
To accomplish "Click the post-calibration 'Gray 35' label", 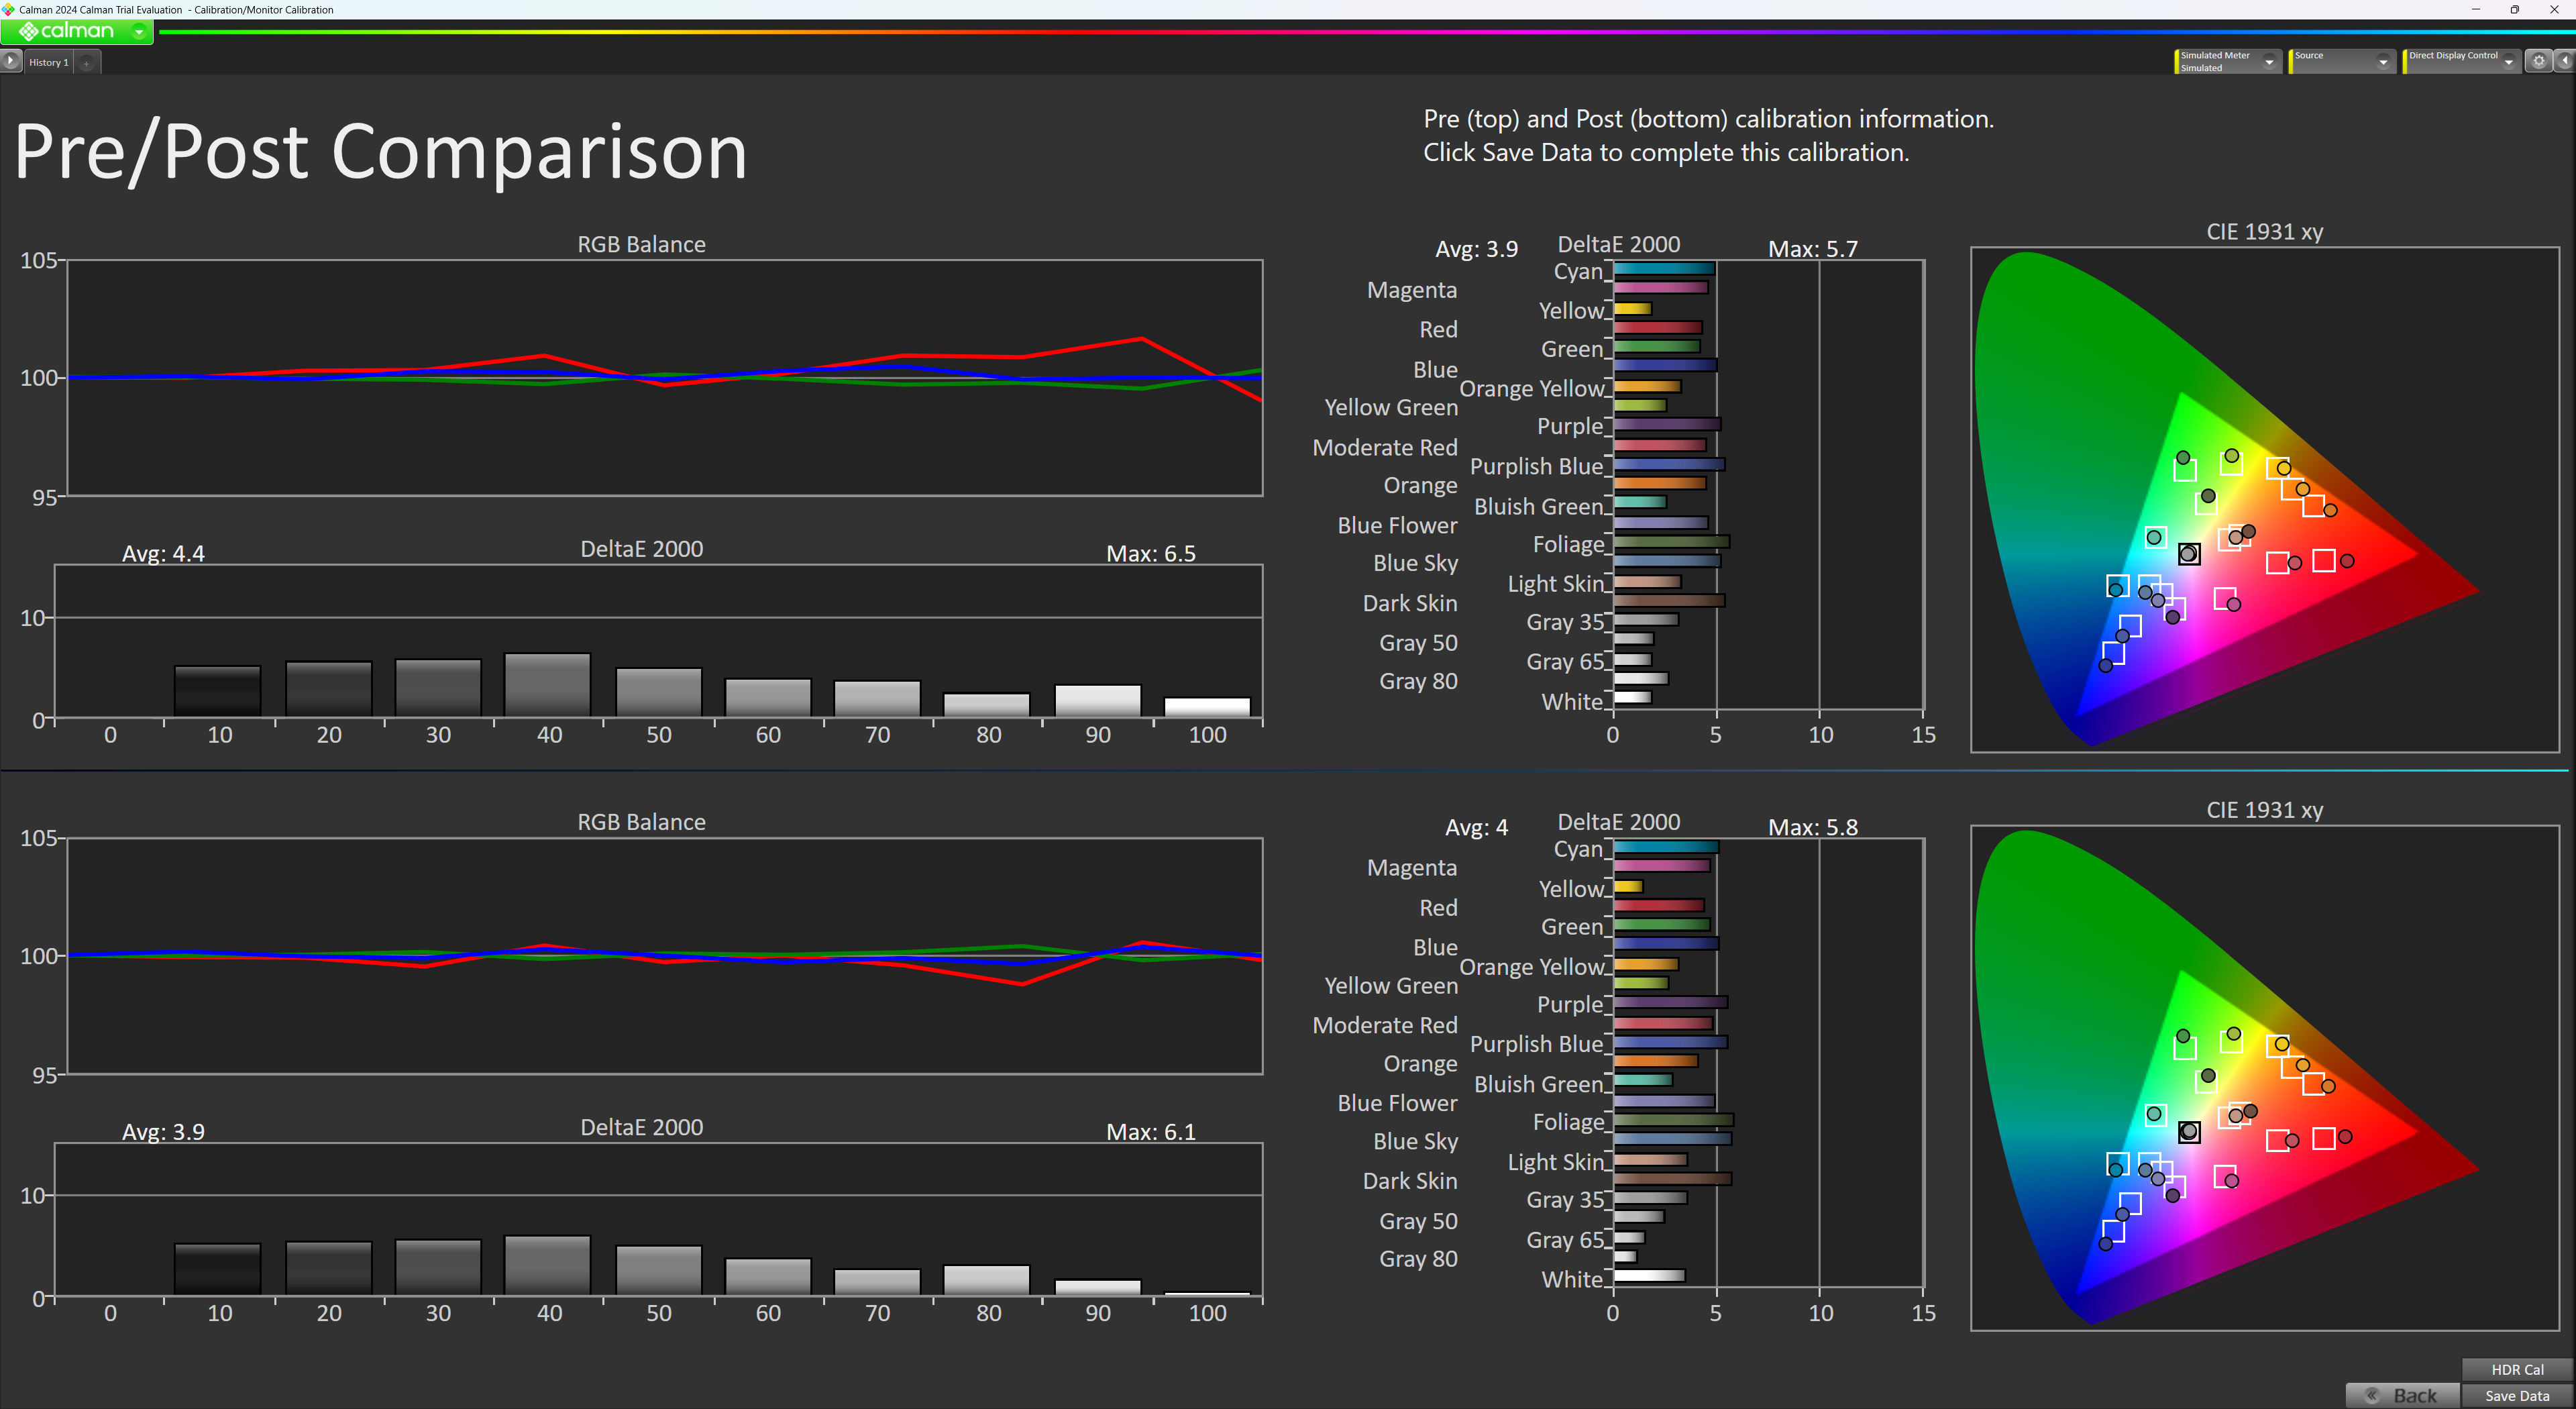I will 1565,1200.
